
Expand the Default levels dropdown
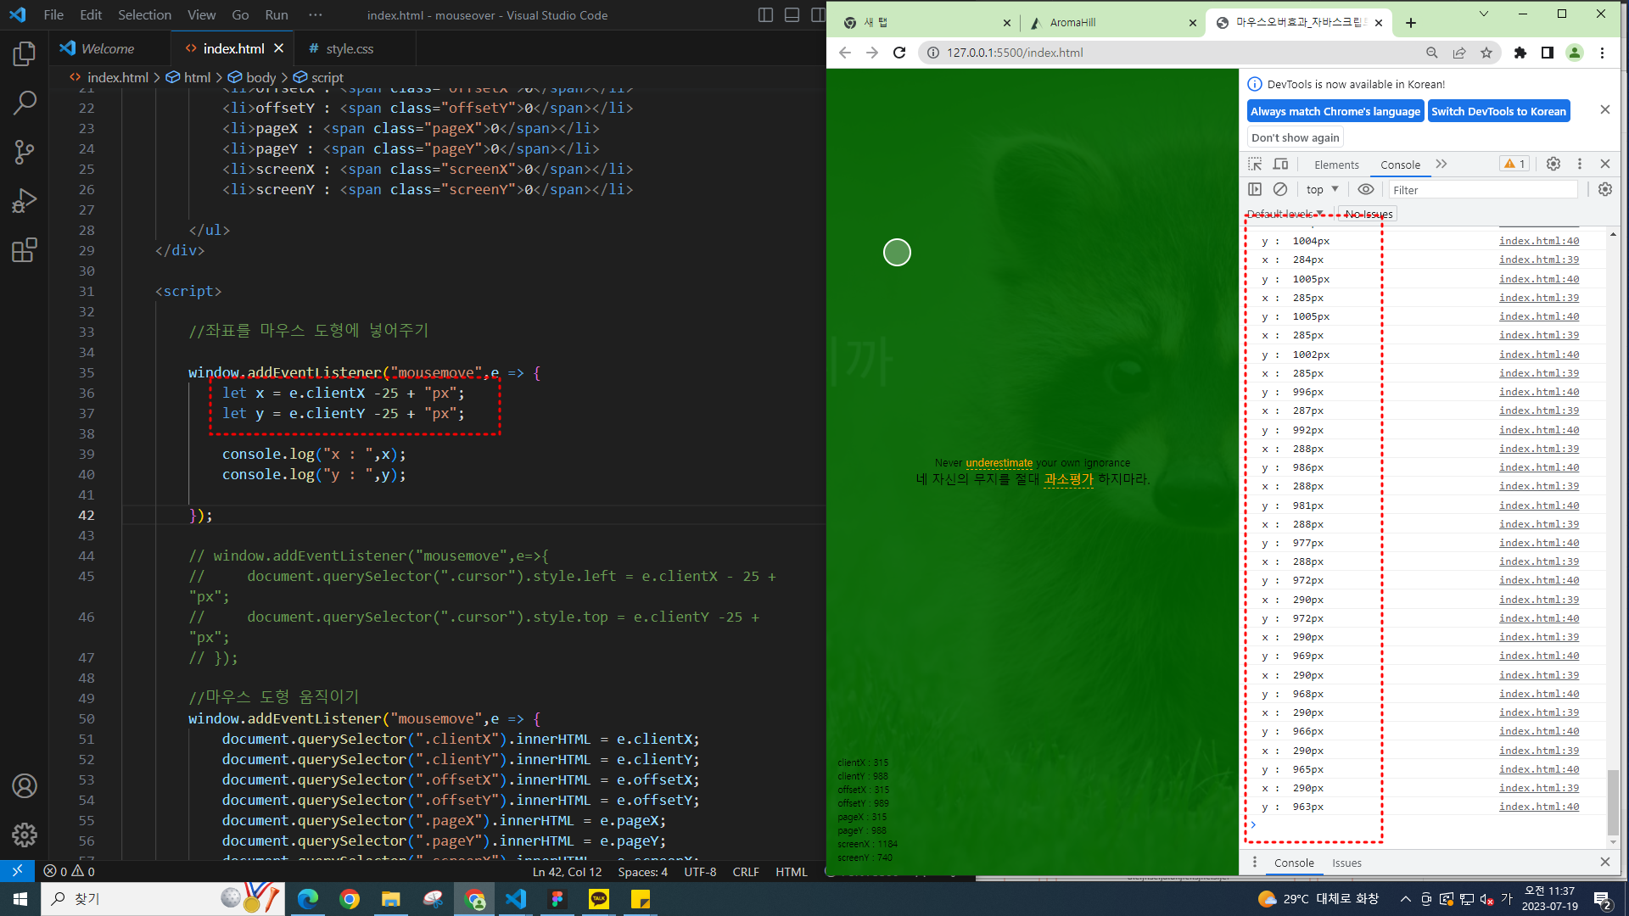pos(1285,214)
